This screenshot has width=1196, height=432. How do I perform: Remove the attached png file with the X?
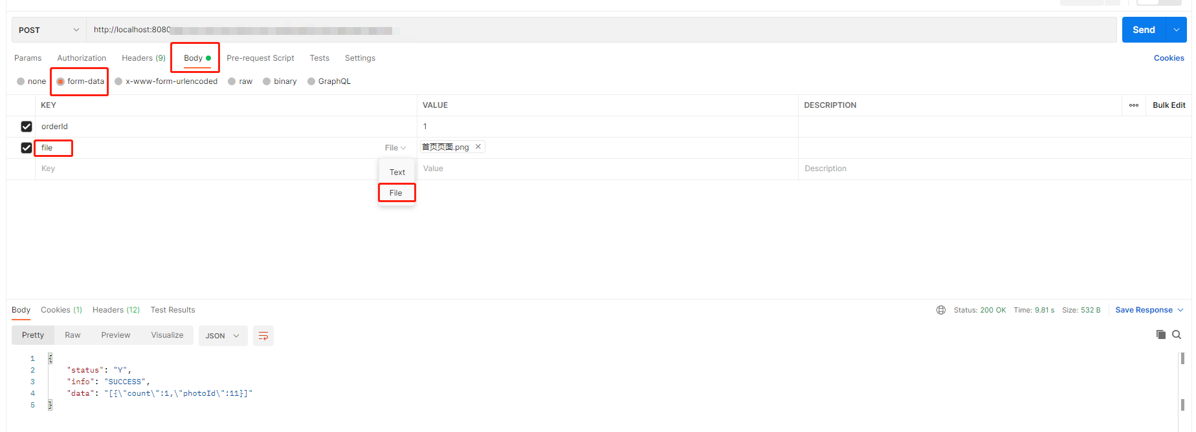point(478,147)
